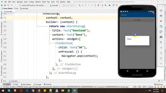Open the Event Log panel
166x93 pixels.
pyautogui.click(x=158, y=84)
